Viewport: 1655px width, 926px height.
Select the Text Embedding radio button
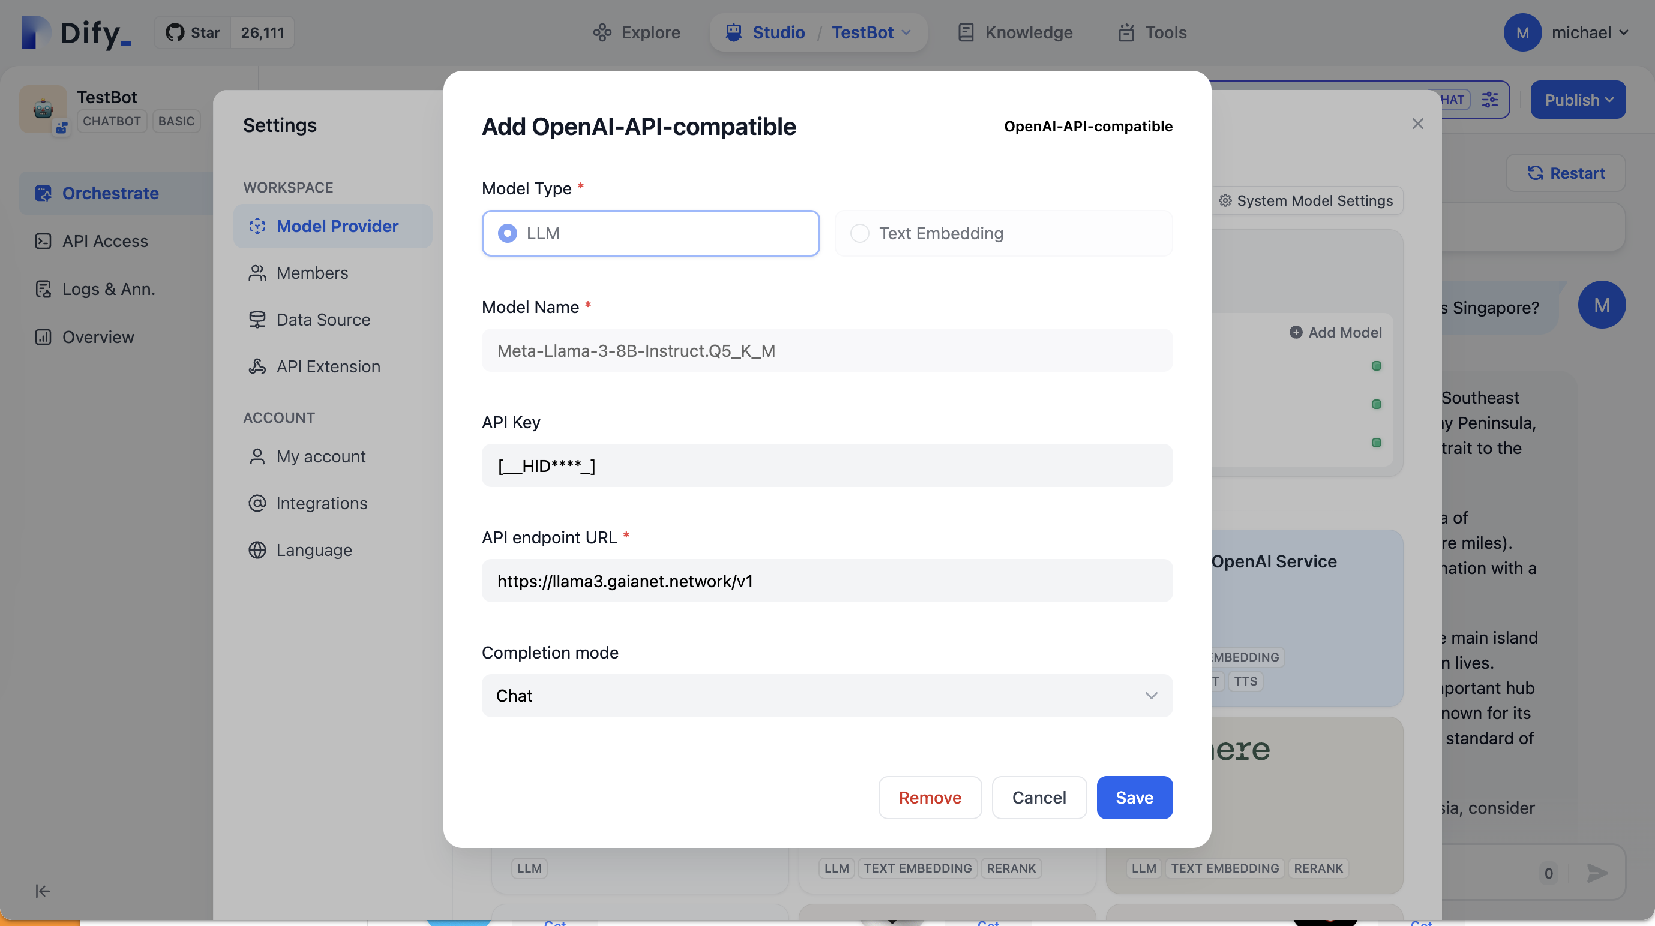[x=861, y=231]
